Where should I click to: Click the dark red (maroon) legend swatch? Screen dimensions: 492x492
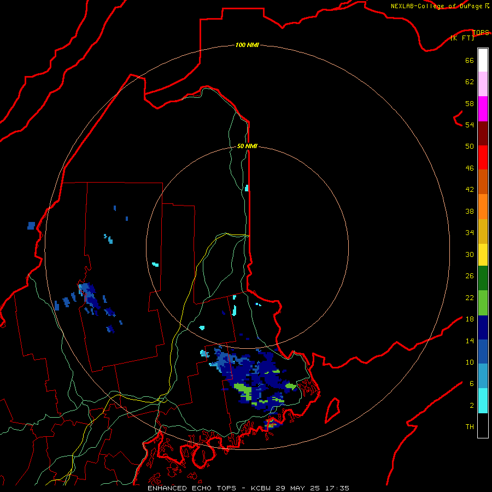(483, 133)
